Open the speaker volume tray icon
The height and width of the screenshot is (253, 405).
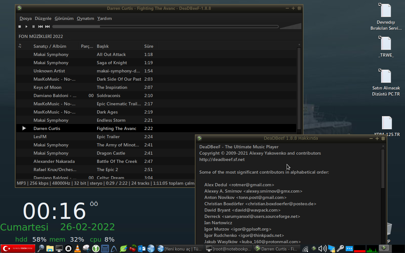click(x=322, y=249)
